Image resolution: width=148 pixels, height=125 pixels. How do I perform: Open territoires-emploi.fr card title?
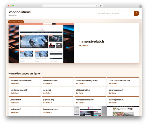click(x=19, y=90)
